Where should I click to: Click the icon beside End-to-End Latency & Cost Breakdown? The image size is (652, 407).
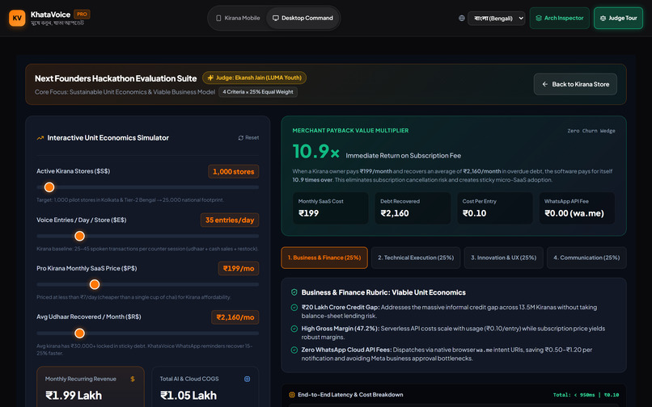coord(292,395)
